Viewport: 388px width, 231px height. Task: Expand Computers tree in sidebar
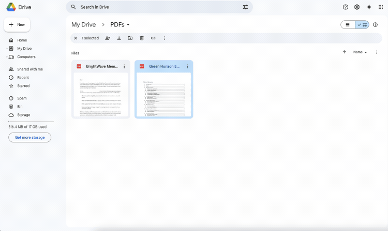7,57
